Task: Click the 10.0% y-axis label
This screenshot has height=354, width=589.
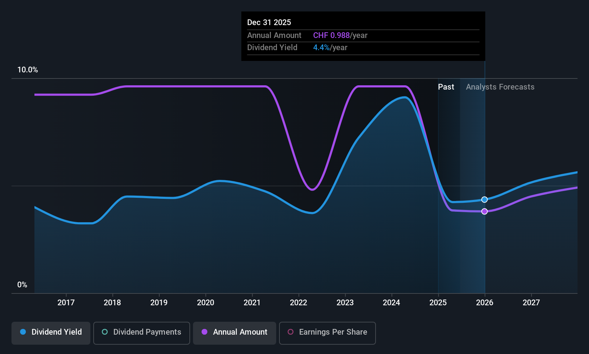Action: pyautogui.click(x=28, y=70)
